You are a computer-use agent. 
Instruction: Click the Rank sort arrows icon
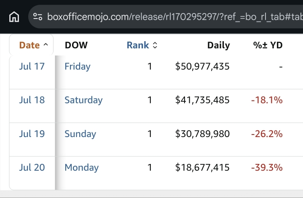point(155,45)
